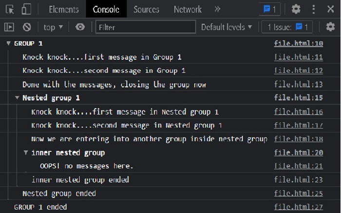Open source link file.html:25
This screenshot has width=341, height=213.
[x=298, y=193]
